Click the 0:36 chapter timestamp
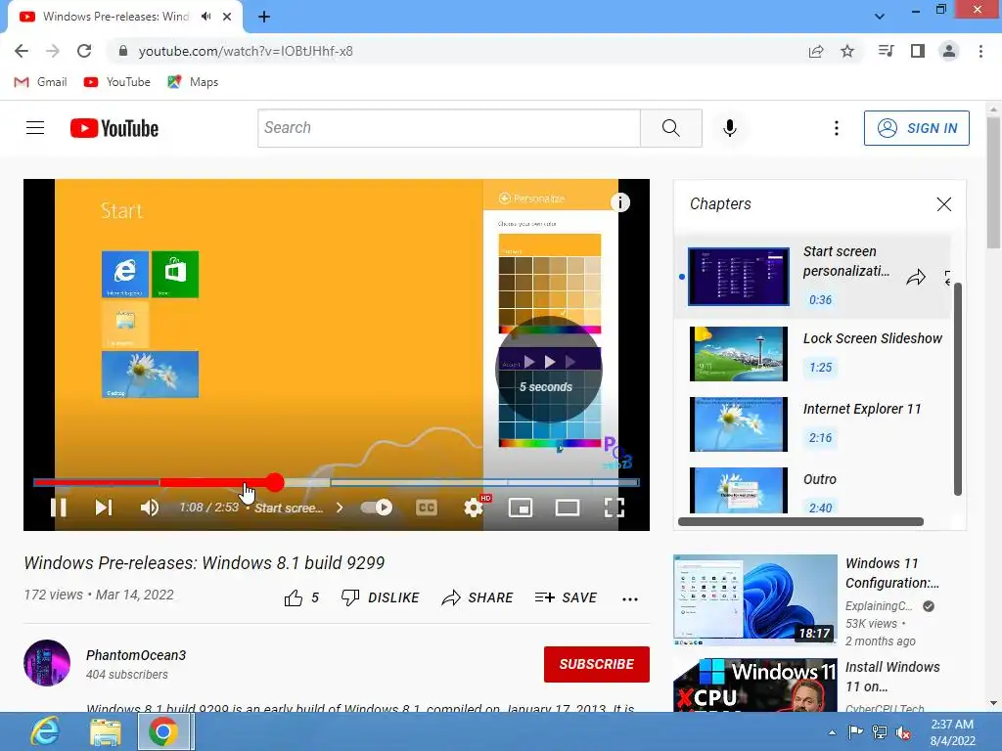This screenshot has width=1002, height=751. [821, 299]
